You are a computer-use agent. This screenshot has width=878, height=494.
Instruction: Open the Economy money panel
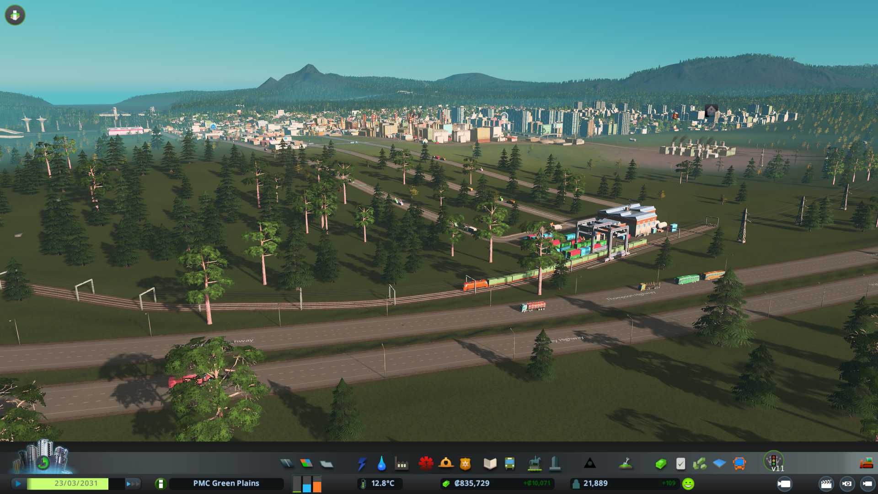coord(660,464)
